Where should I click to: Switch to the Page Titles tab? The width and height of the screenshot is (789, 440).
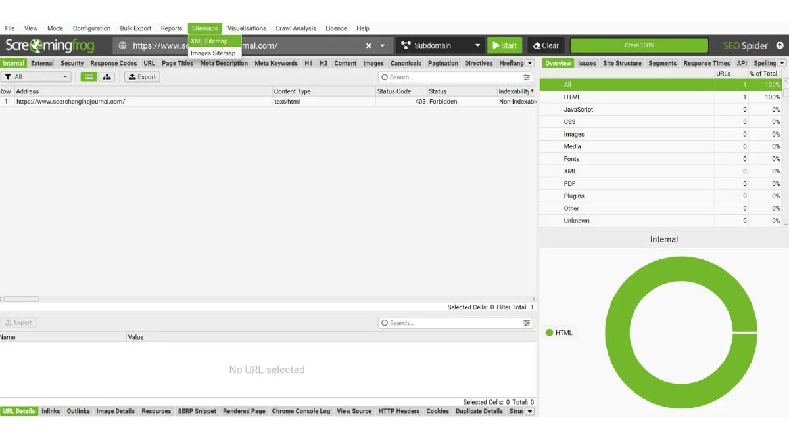(x=178, y=63)
